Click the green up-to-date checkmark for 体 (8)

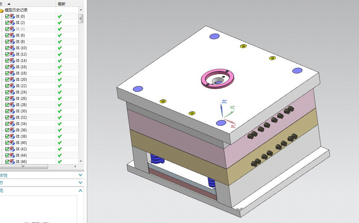[x=60, y=42]
